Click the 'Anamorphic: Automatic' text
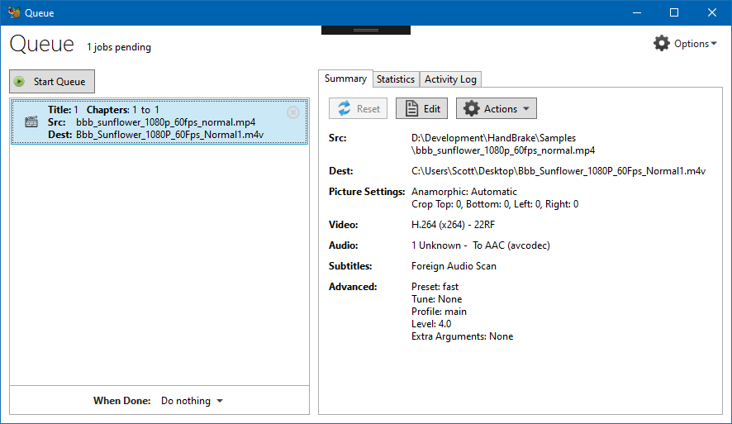 coord(464,192)
